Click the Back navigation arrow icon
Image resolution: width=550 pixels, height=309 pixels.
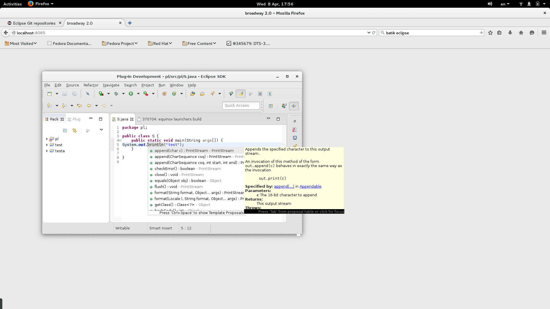tap(89, 106)
